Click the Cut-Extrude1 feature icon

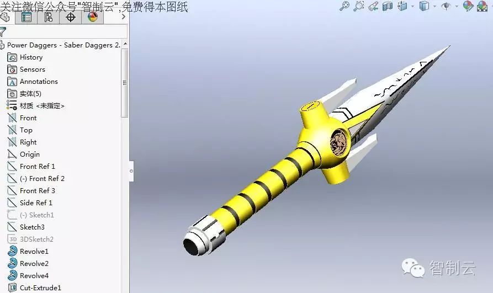coord(12,287)
